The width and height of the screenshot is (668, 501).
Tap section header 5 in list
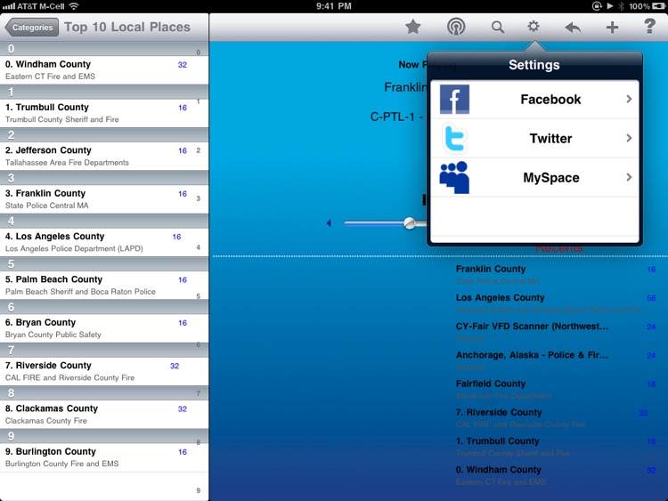(x=104, y=264)
